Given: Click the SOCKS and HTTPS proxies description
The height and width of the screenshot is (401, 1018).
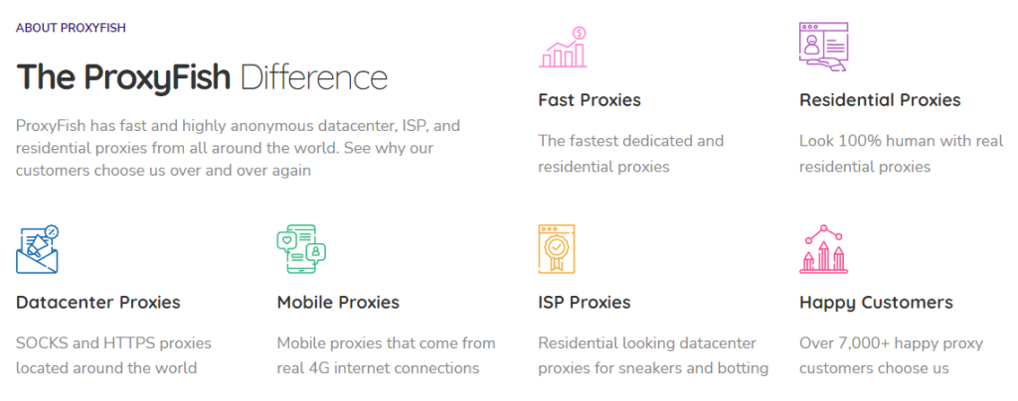Looking at the screenshot, I should pyautogui.click(x=114, y=355).
